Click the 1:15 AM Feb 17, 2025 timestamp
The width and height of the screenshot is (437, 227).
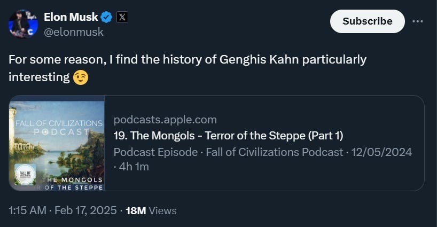pos(63,210)
